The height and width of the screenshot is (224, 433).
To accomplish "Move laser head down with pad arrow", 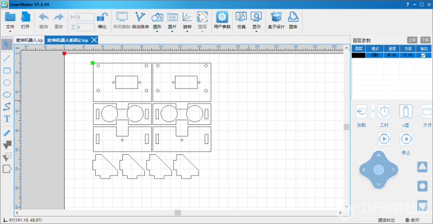I will click(379, 184).
